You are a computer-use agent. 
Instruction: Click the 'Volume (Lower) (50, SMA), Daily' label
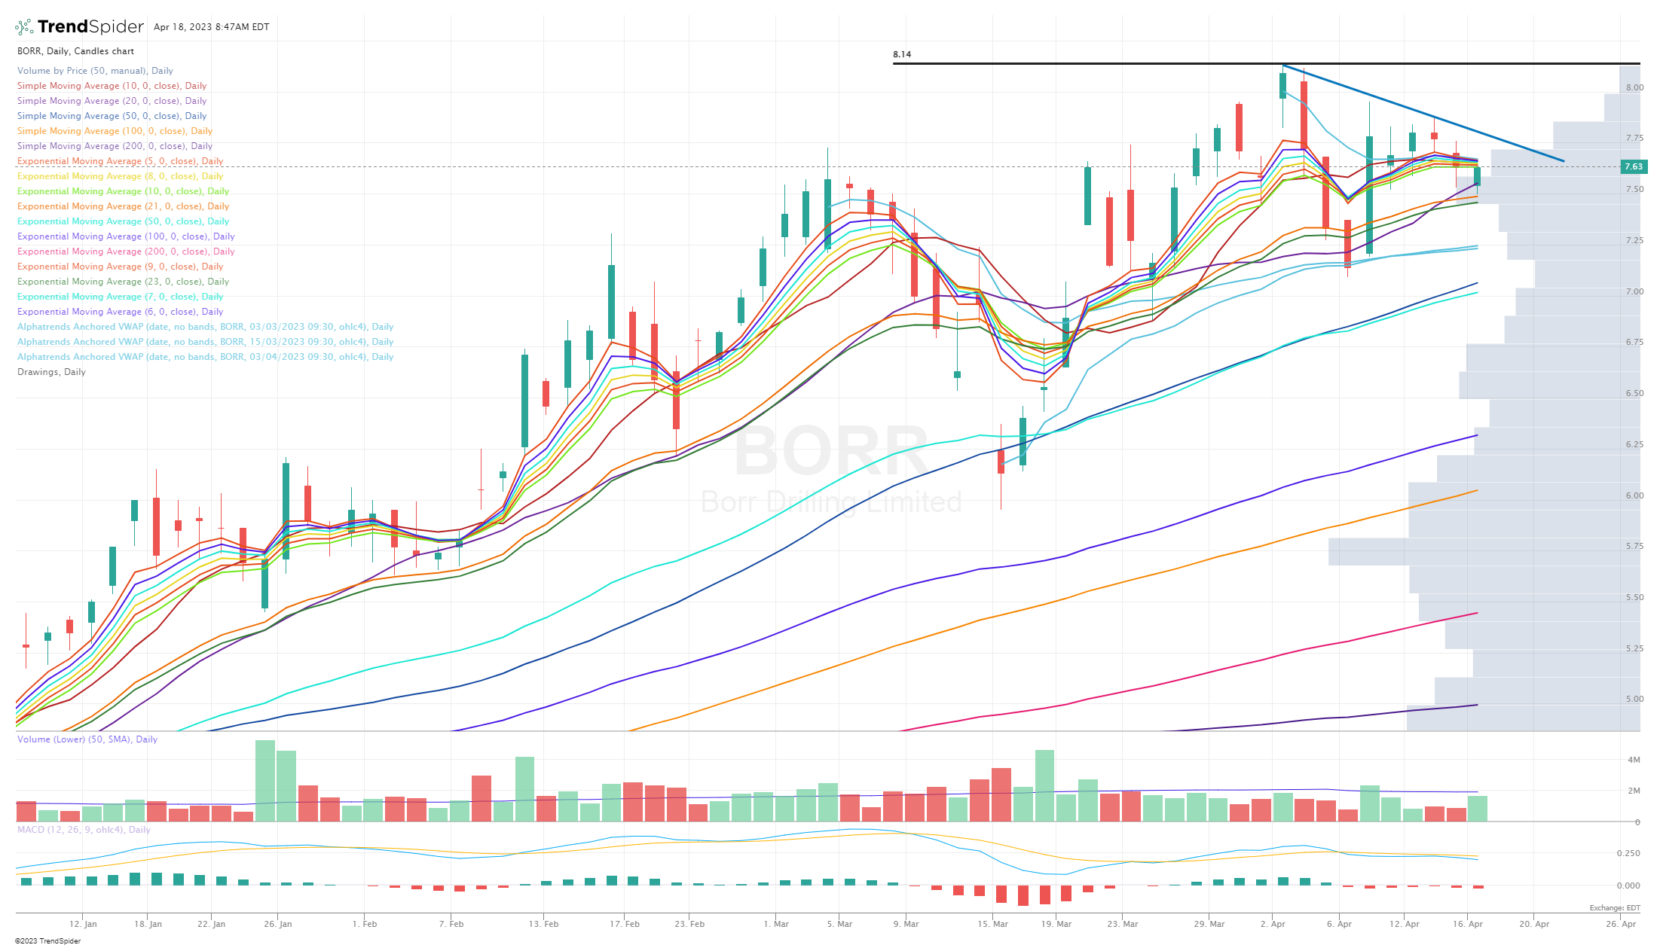87,739
